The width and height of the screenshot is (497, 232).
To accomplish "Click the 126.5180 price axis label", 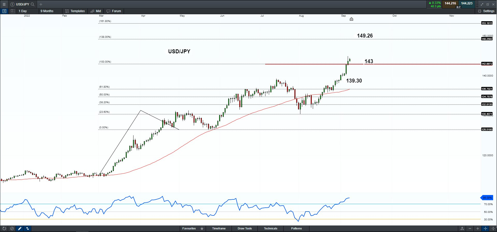I will (x=487, y=130).
